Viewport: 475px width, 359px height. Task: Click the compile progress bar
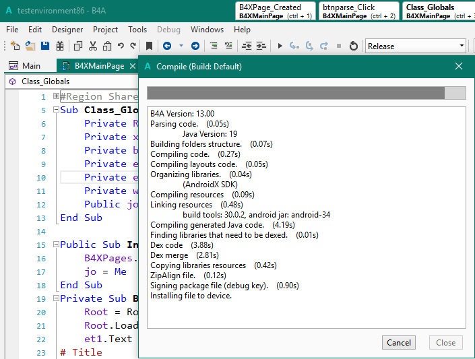coord(307,93)
